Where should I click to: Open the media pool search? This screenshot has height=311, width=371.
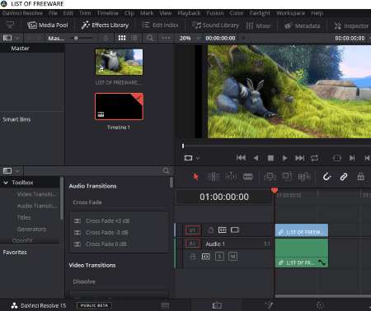(x=150, y=38)
